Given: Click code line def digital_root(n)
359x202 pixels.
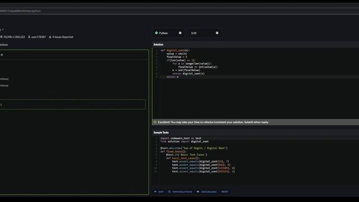Looking at the screenshot, I should (x=175, y=50).
